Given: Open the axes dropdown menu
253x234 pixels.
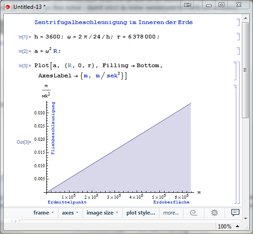Looking at the screenshot, I should click(x=70, y=213).
